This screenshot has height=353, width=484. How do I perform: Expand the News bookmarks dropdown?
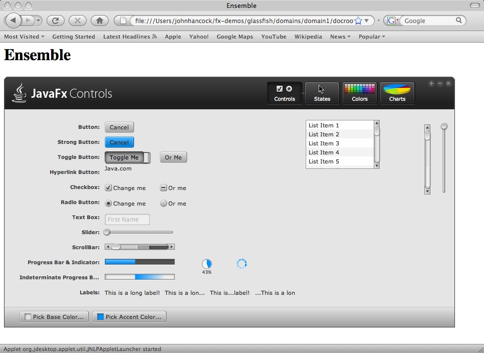[x=340, y=37]
